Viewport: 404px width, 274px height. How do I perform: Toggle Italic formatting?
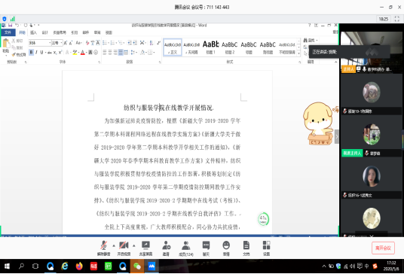click(x=36, y=52)
